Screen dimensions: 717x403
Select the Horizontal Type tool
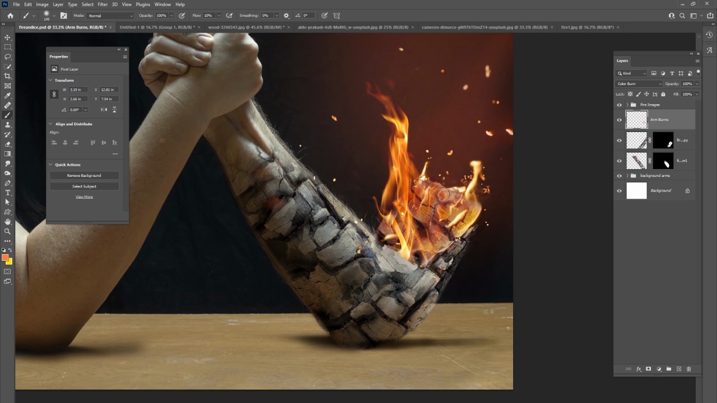(x=7, y=193)
